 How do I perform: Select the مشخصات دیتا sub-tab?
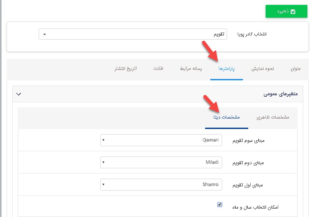[227, 117]
